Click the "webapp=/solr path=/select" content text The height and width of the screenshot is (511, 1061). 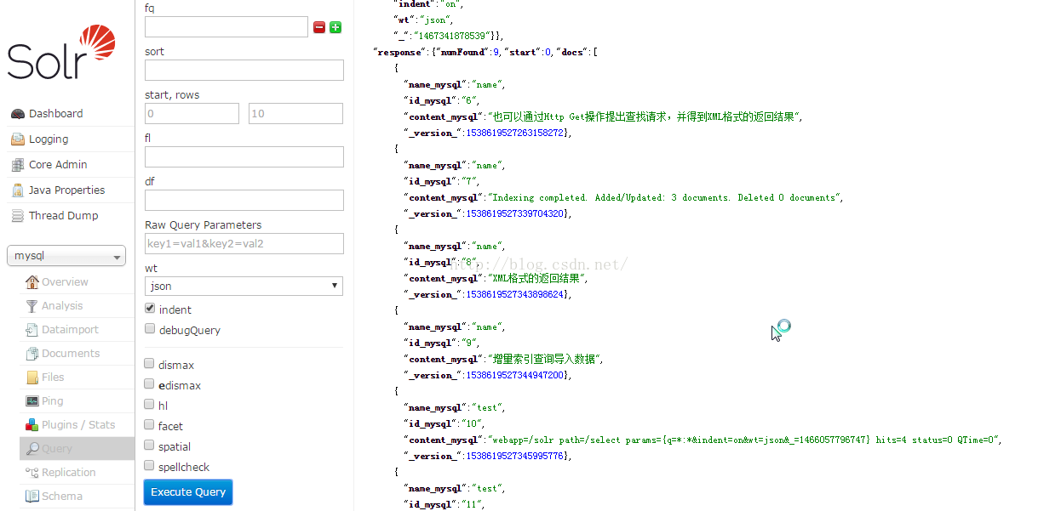click(745, 440)
